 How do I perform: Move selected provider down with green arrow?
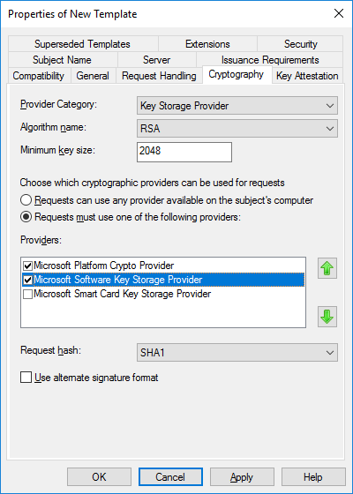coord(327,317)
